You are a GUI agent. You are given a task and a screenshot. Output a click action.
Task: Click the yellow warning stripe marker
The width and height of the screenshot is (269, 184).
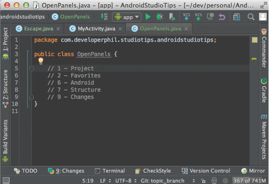tap(254, 59)
